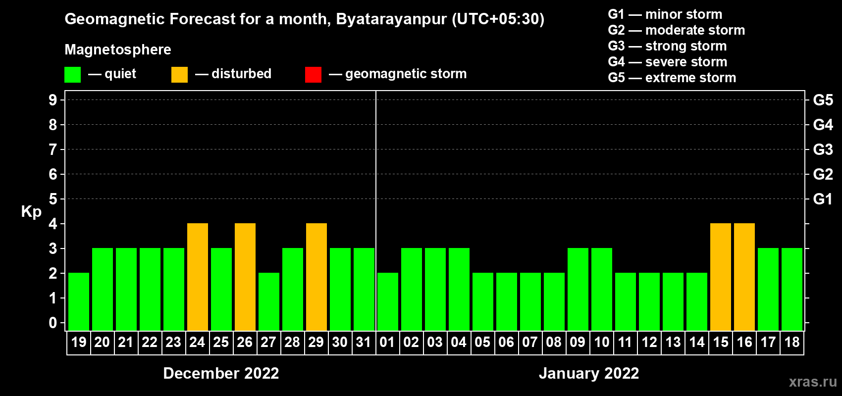This screenshot has width=842, height=396.
Task: Click the date label 14
Action: (x=697, y=342)
